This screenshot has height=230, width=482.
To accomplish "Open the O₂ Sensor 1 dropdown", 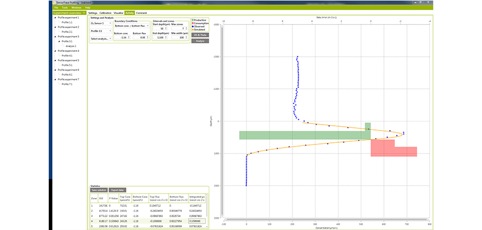I will (101, 23).
